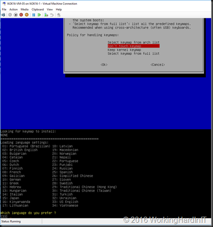This screenshot has height=227, width=213.
Task: Click '16: Kinyarwanda' language entry
Action: click(x=16, y=202)
